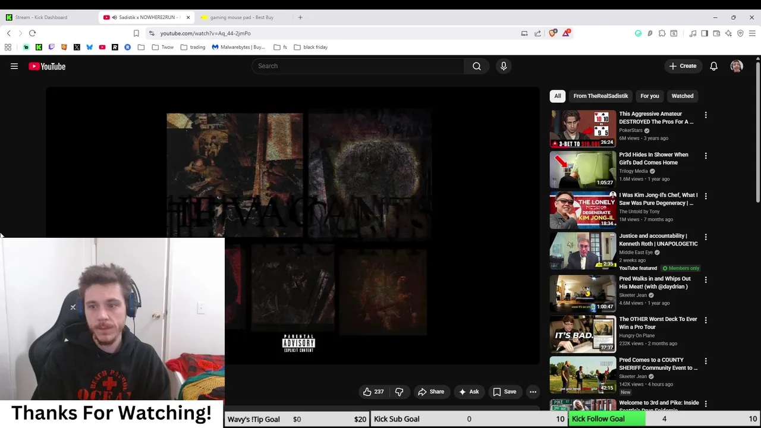Click the Create button

point(683,66)
